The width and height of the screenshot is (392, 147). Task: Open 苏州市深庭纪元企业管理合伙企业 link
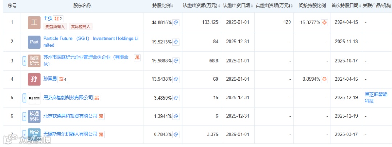[x=86, y=61]
